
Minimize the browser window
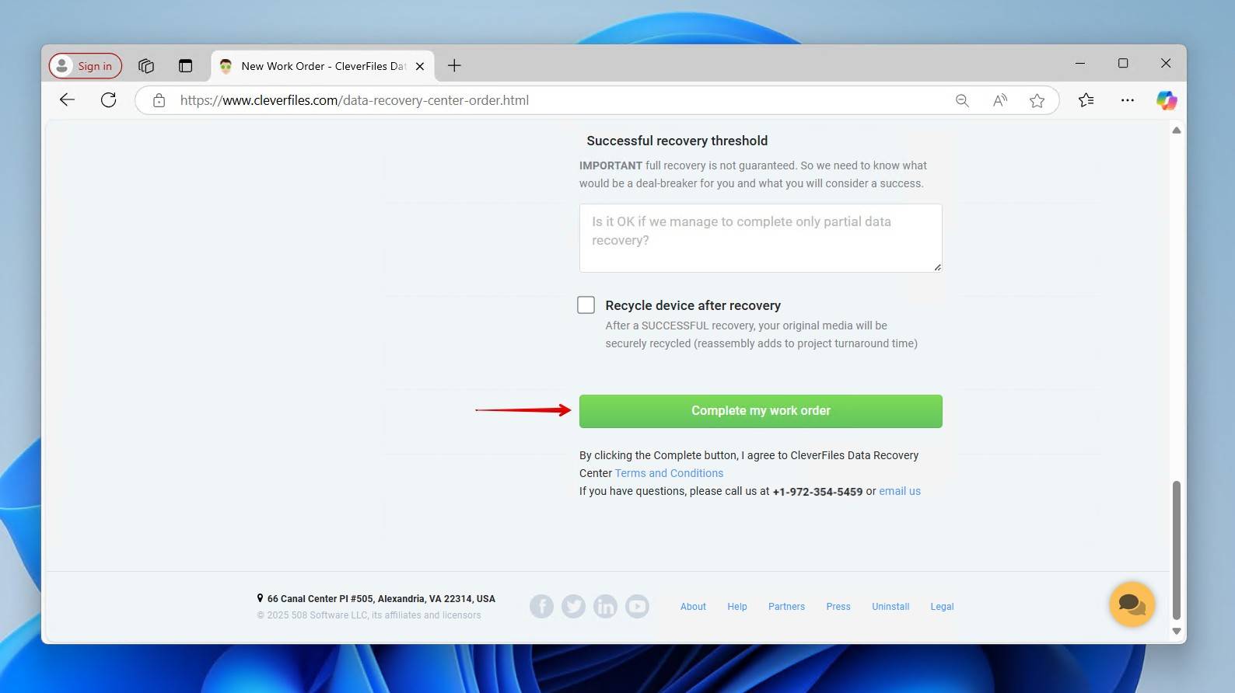point(1080,64)
